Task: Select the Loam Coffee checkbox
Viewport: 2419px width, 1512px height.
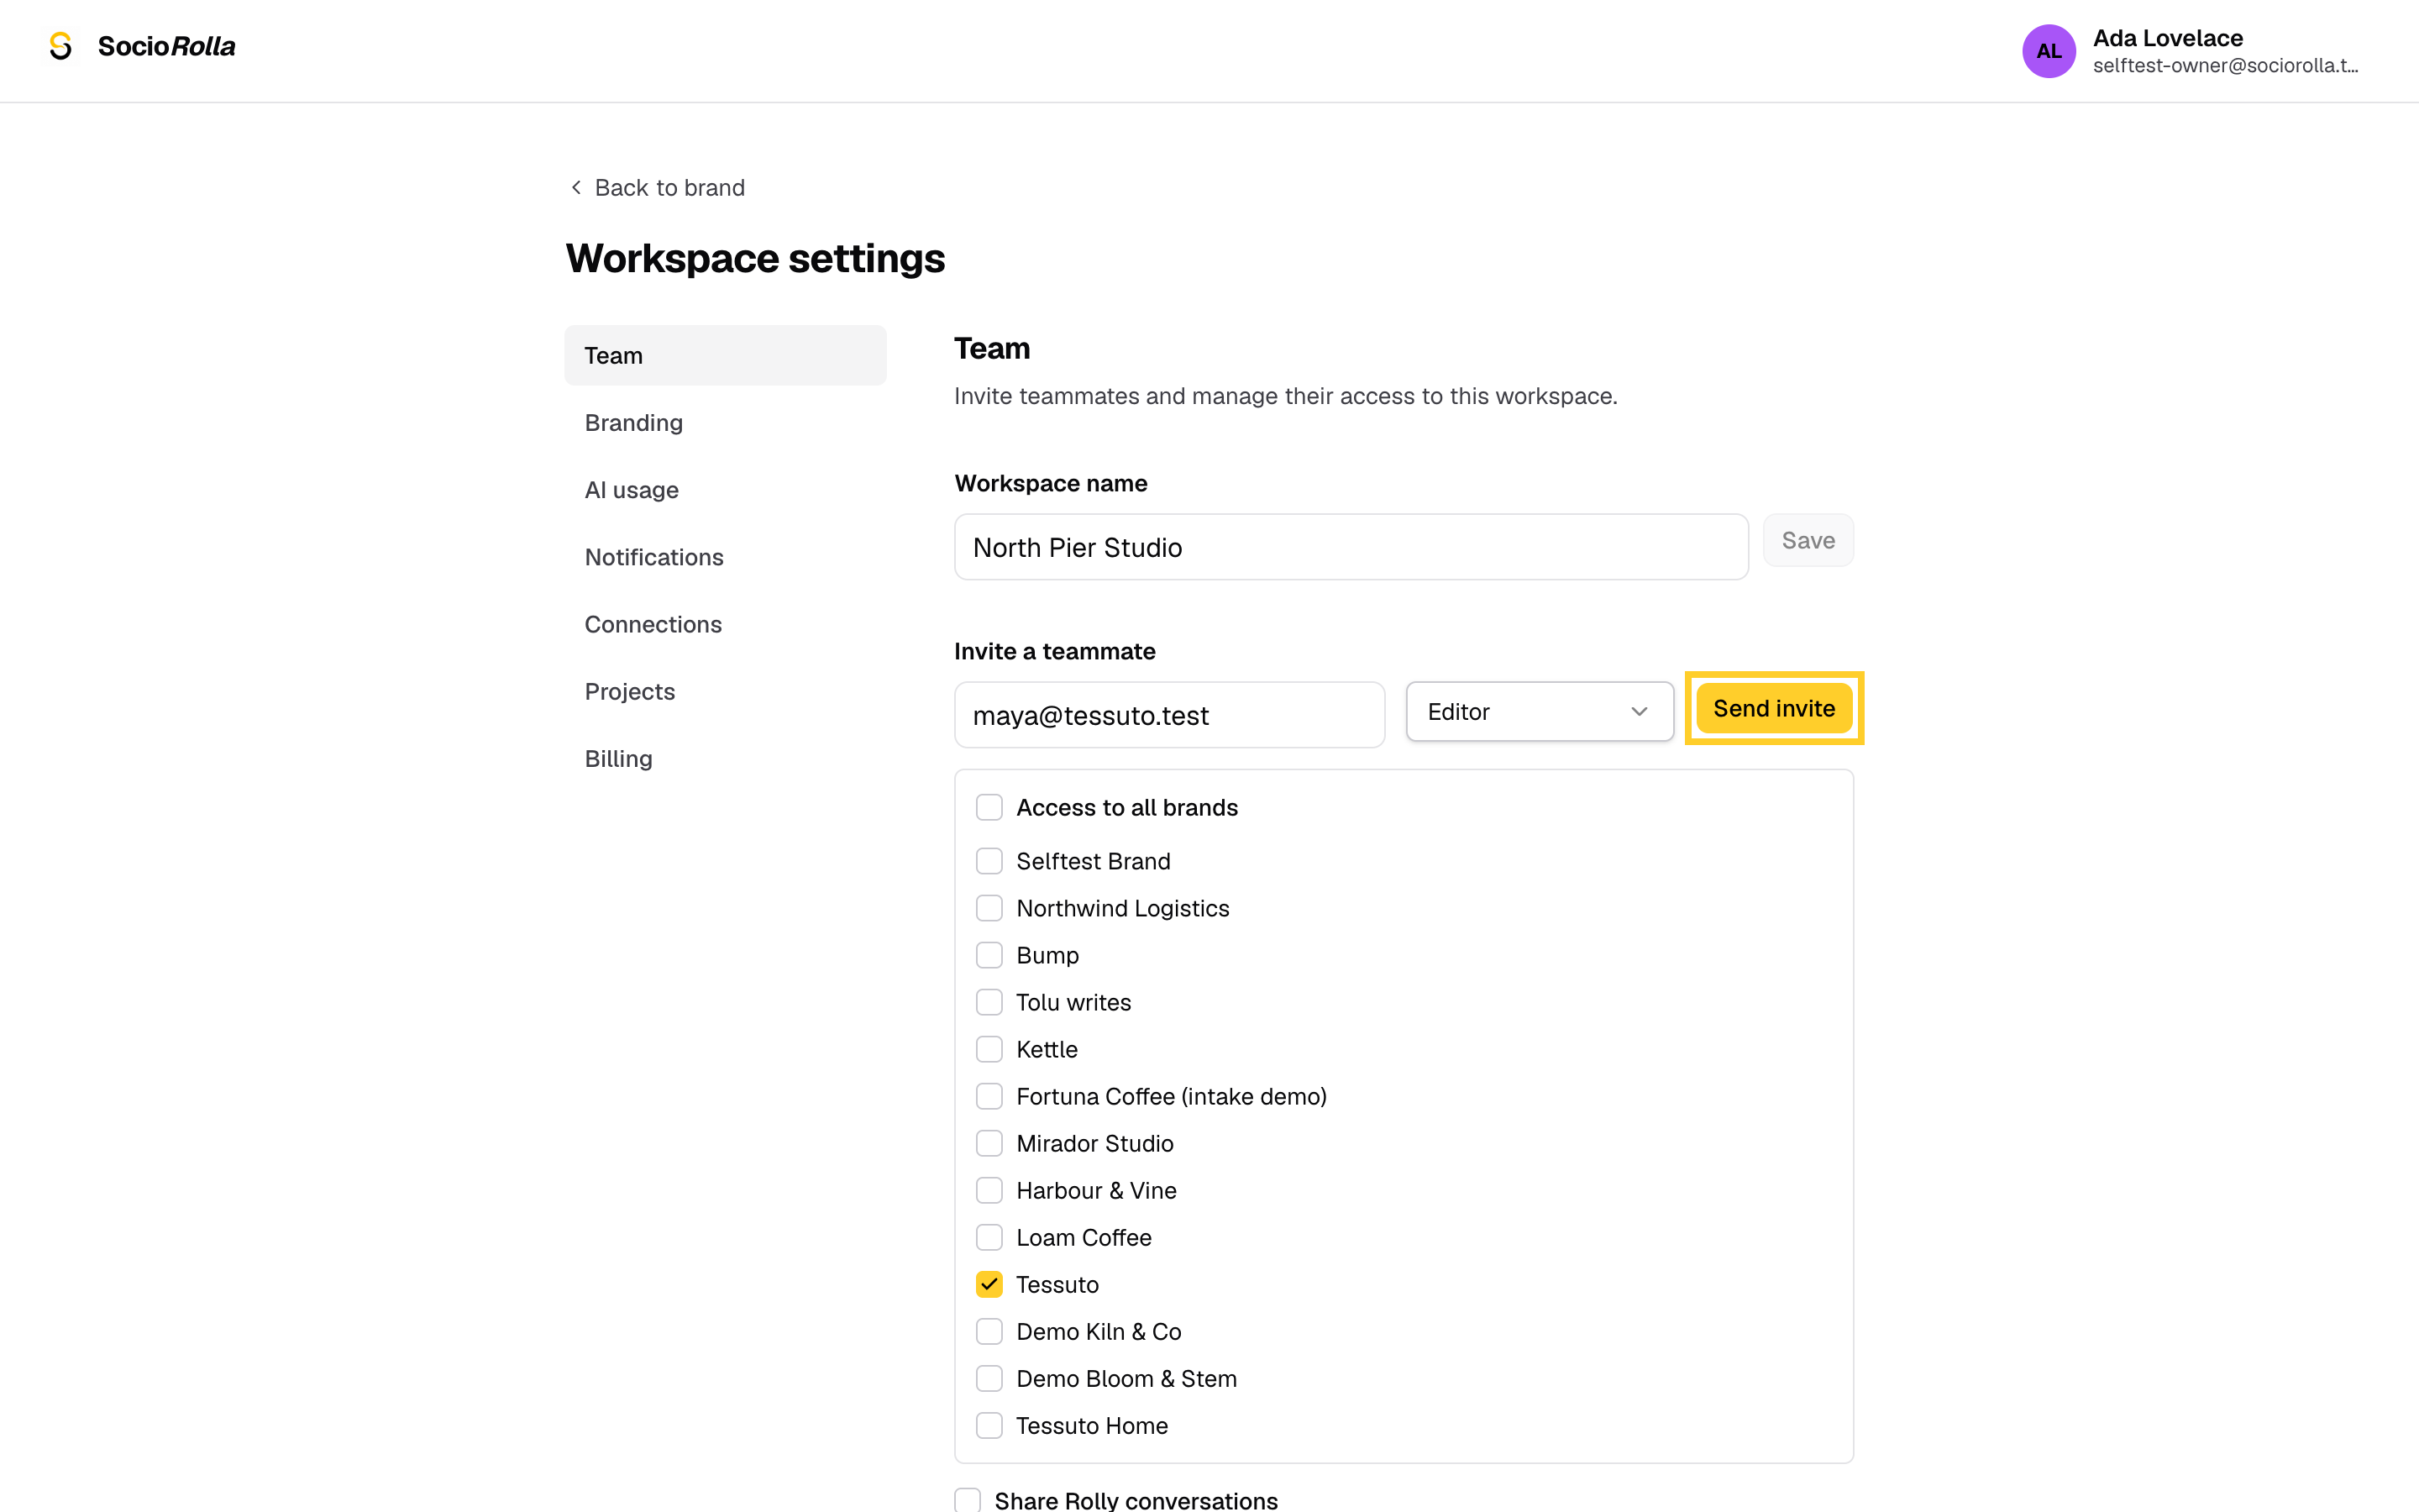Action: pos(989,1237)
